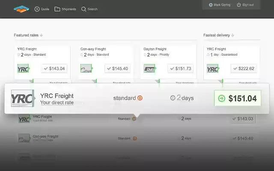Image resolution: width=274 pixels, height=171 pixels.
Task: Sign out of the account
Action: 245,5
